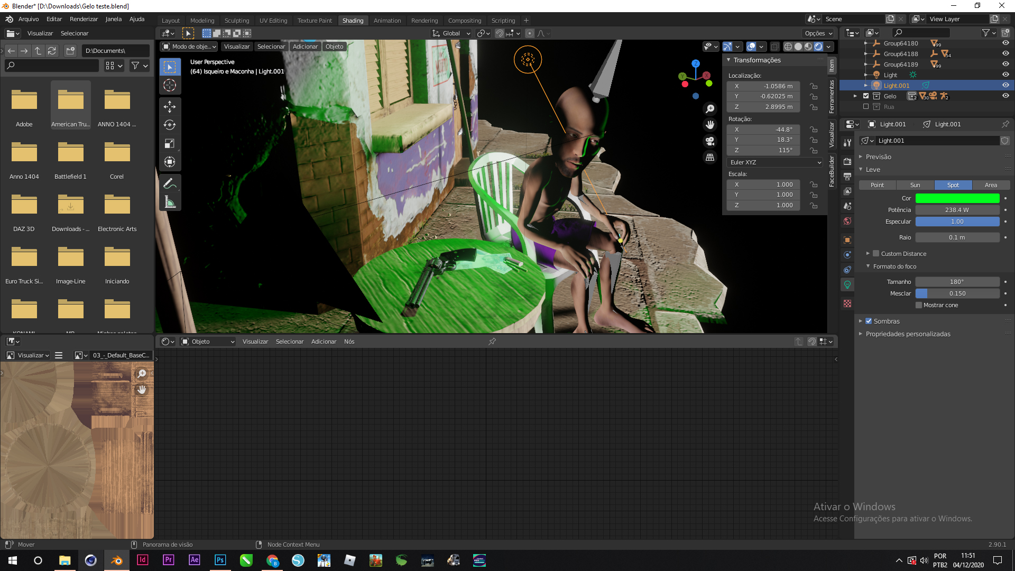Set light type to Point
1015x571 pixels.
click(877, 185)
